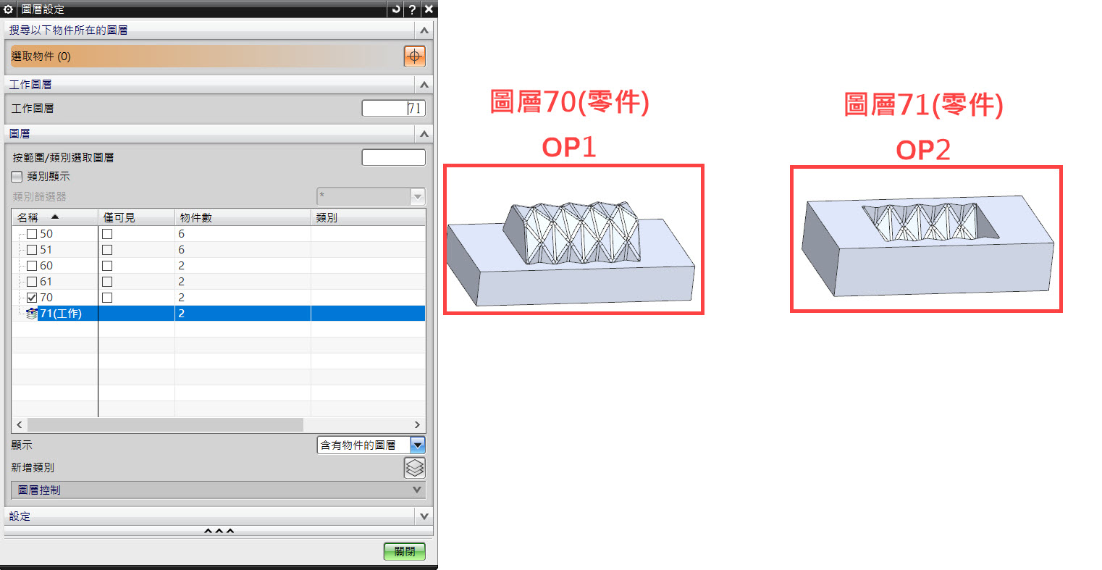Collapse the work layer section
The width and height of the screenshot is (1102, 570).
(x=424, y=85)
